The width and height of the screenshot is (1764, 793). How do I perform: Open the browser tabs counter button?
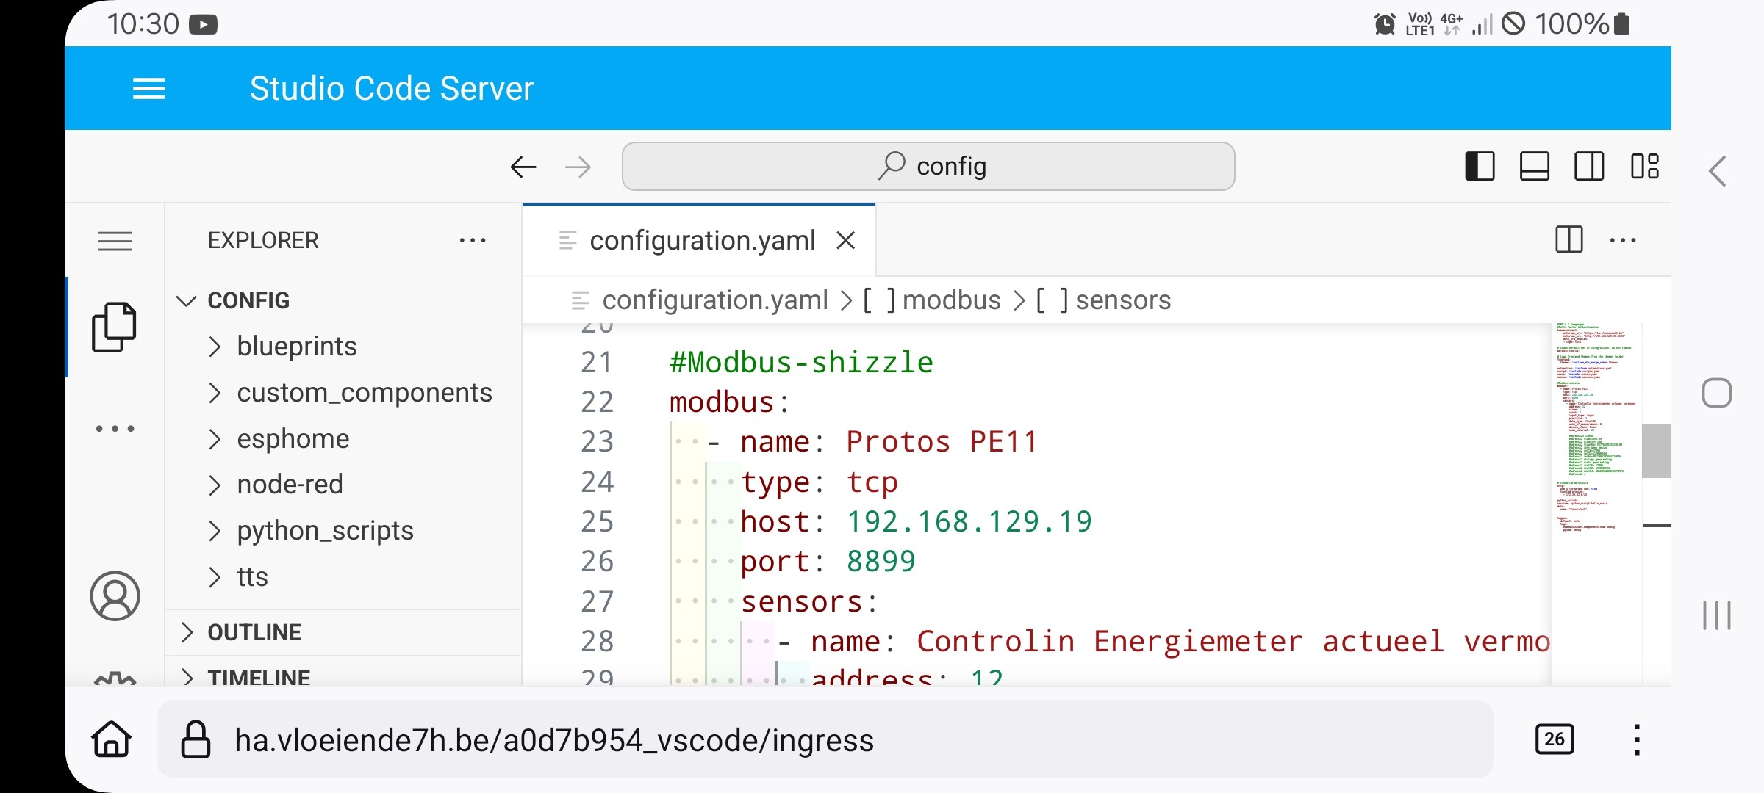(x=1554, y=739)
